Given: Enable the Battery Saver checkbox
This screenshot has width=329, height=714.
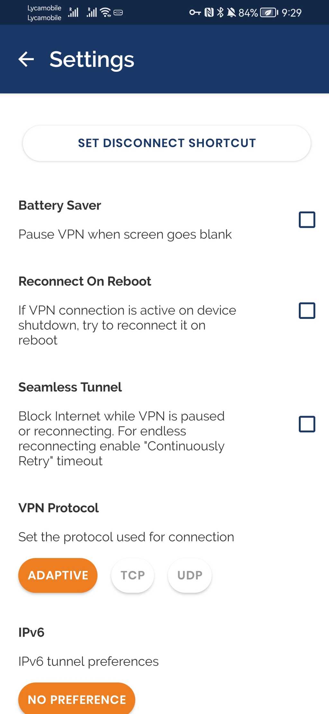Looking at the screenshot, I should click(x=307, y=220).
